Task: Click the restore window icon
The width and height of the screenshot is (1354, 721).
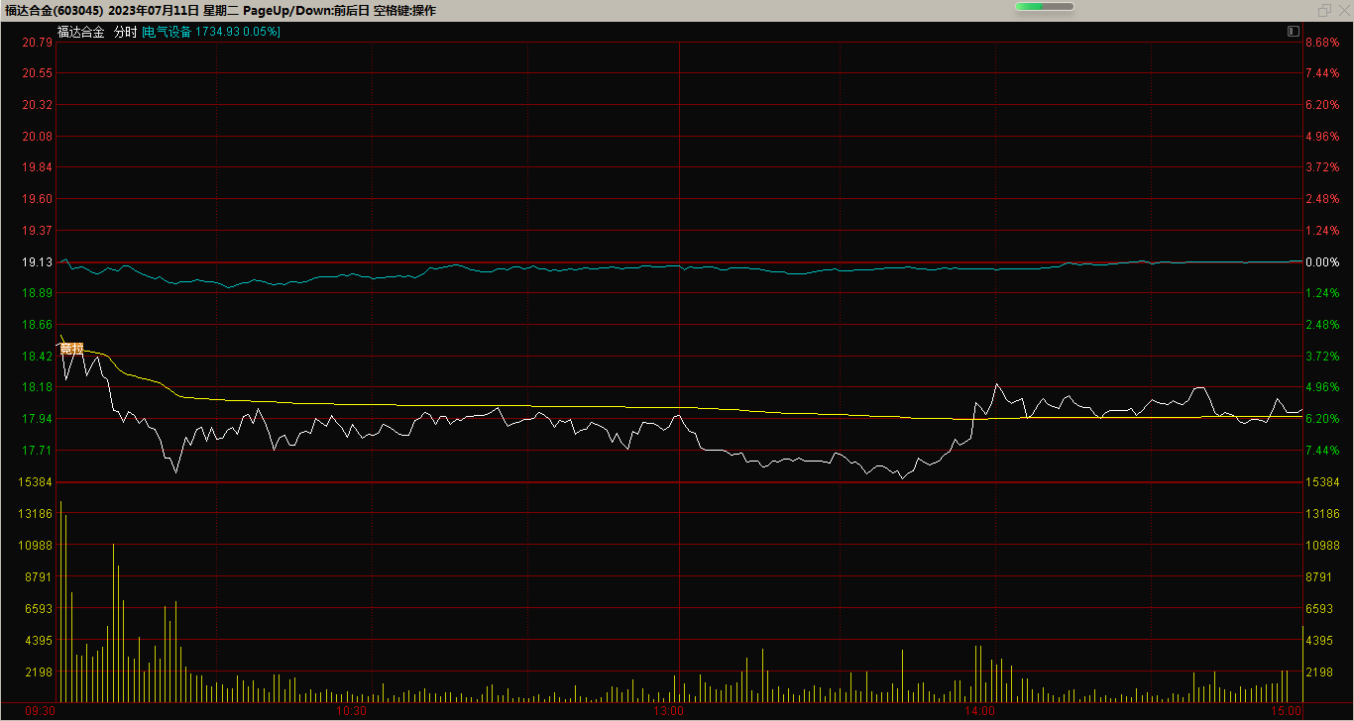Action: pyautogui.click(x=1324, y=10)
